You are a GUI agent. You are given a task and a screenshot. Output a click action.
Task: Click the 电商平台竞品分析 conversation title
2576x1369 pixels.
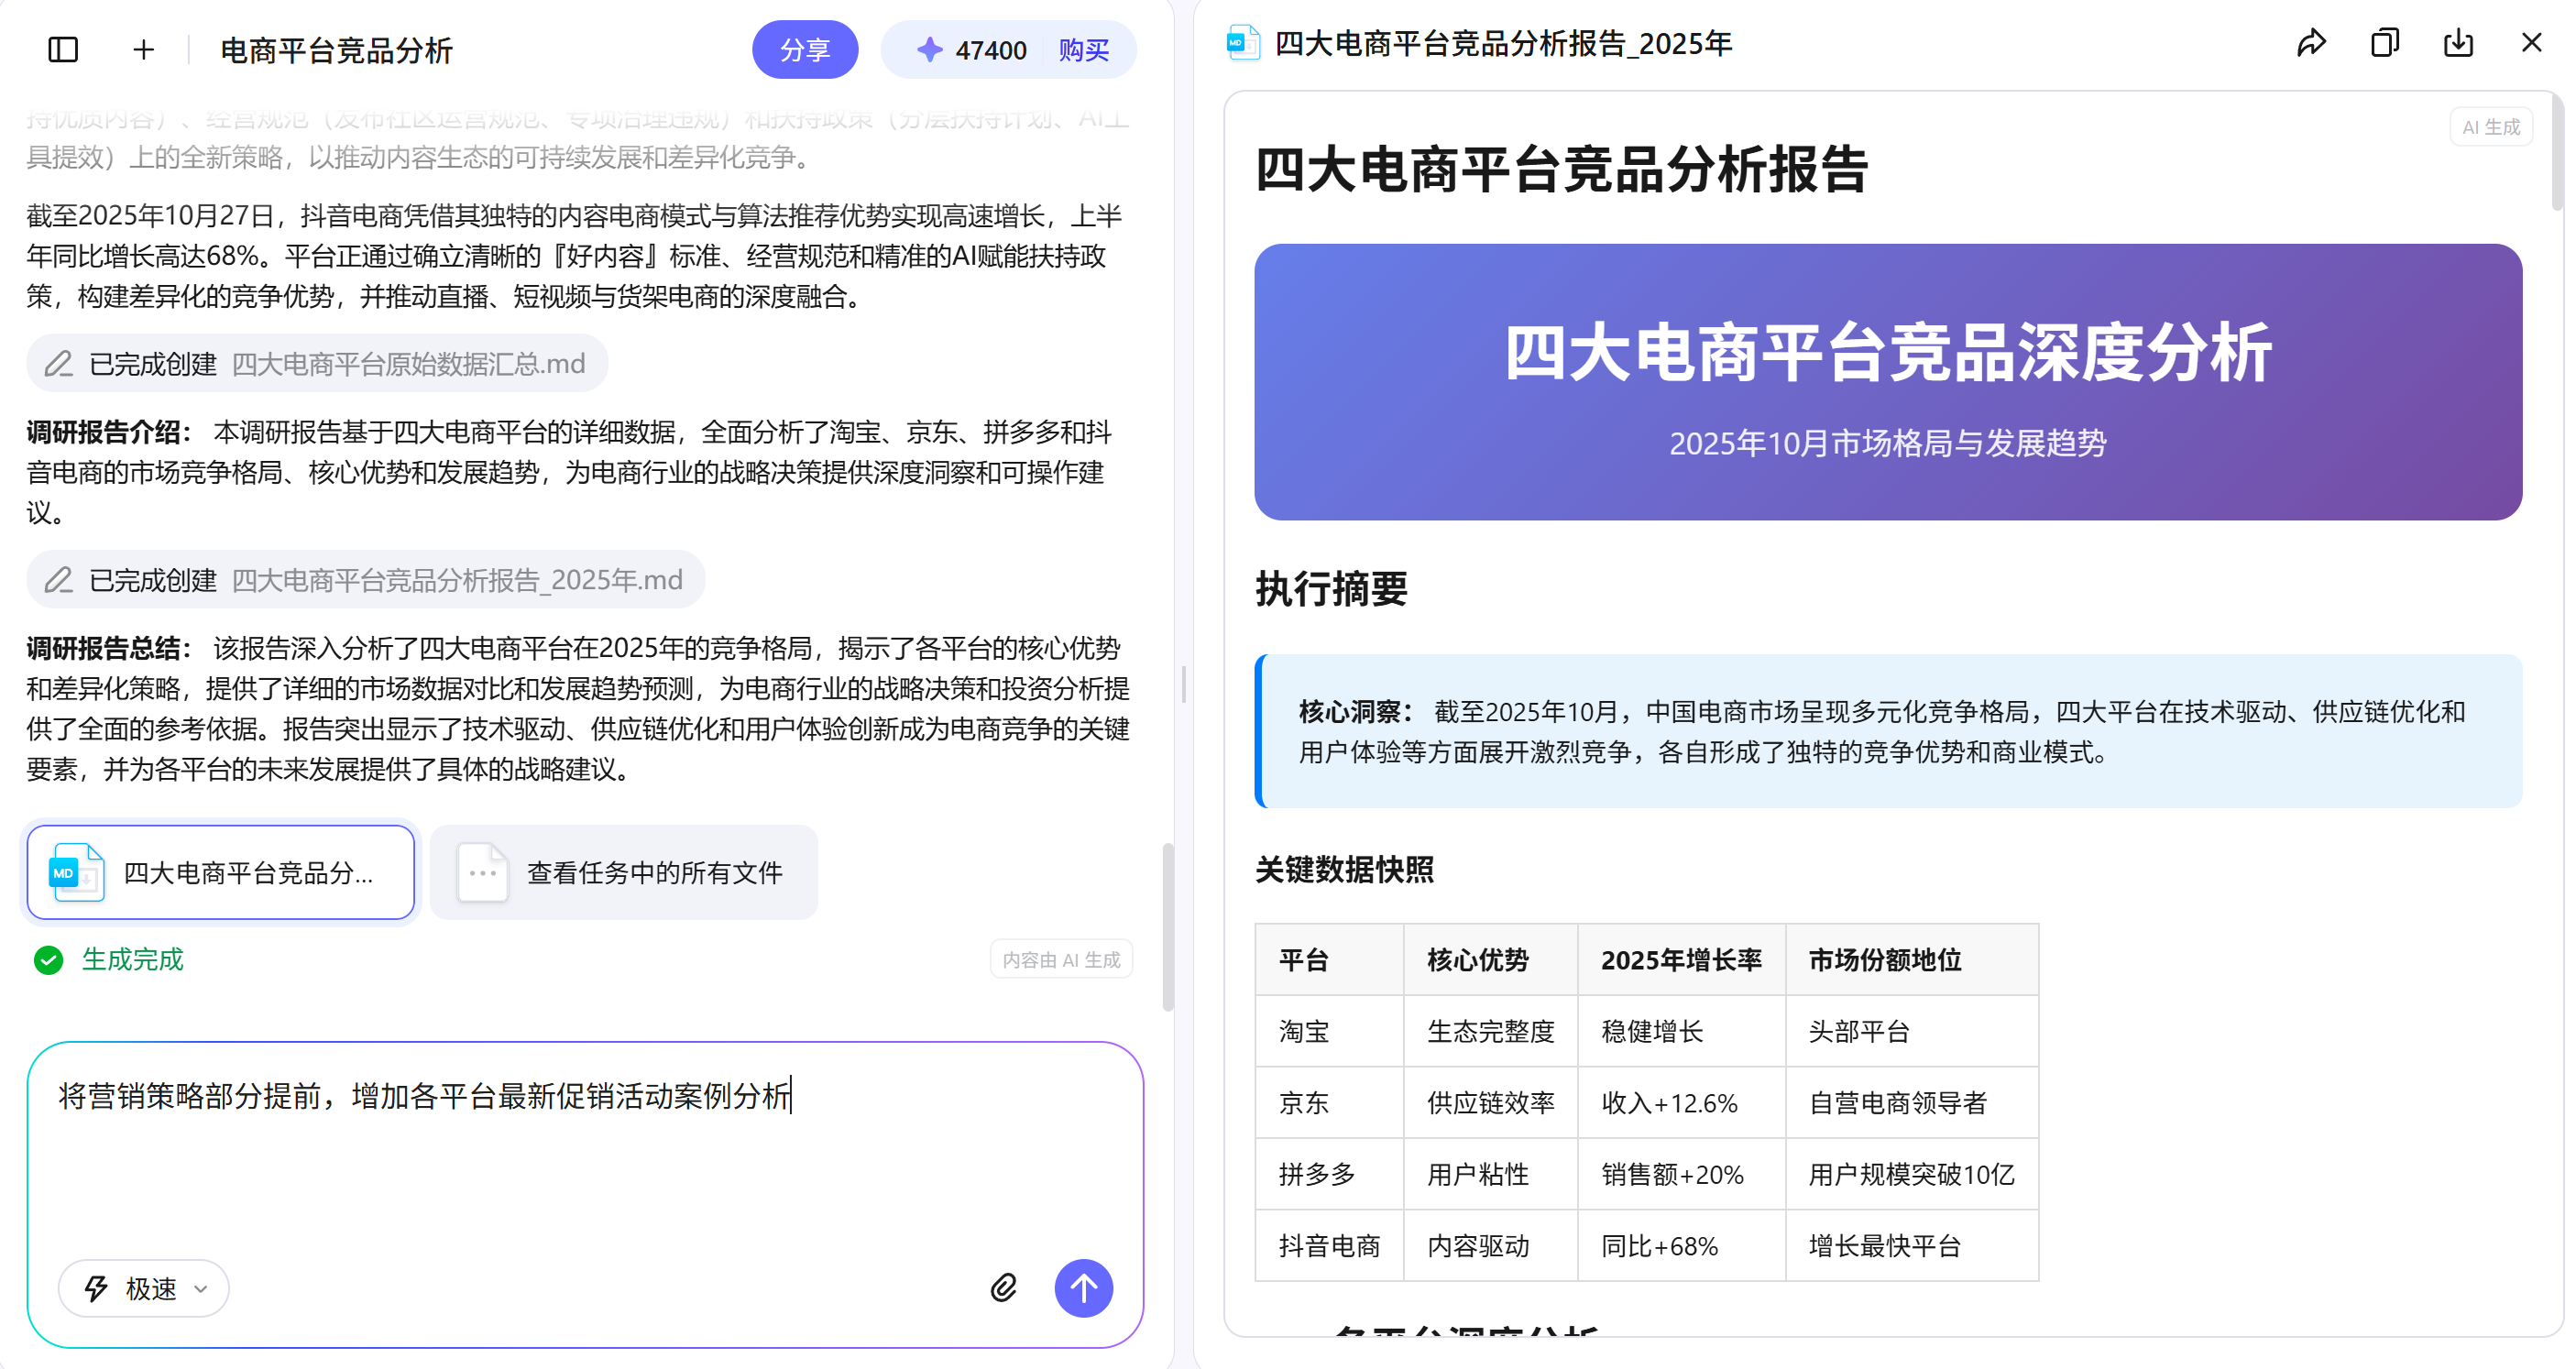coord(336,50)
